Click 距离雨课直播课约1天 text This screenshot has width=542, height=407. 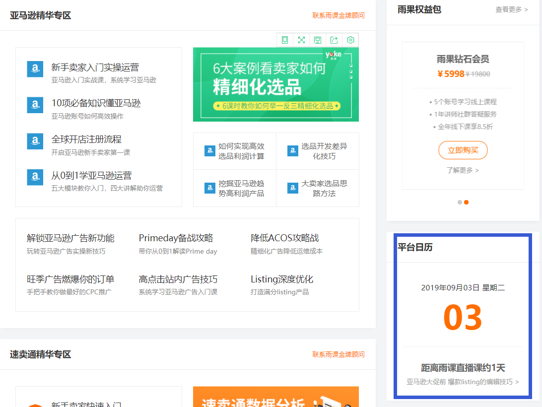(463, 368)
